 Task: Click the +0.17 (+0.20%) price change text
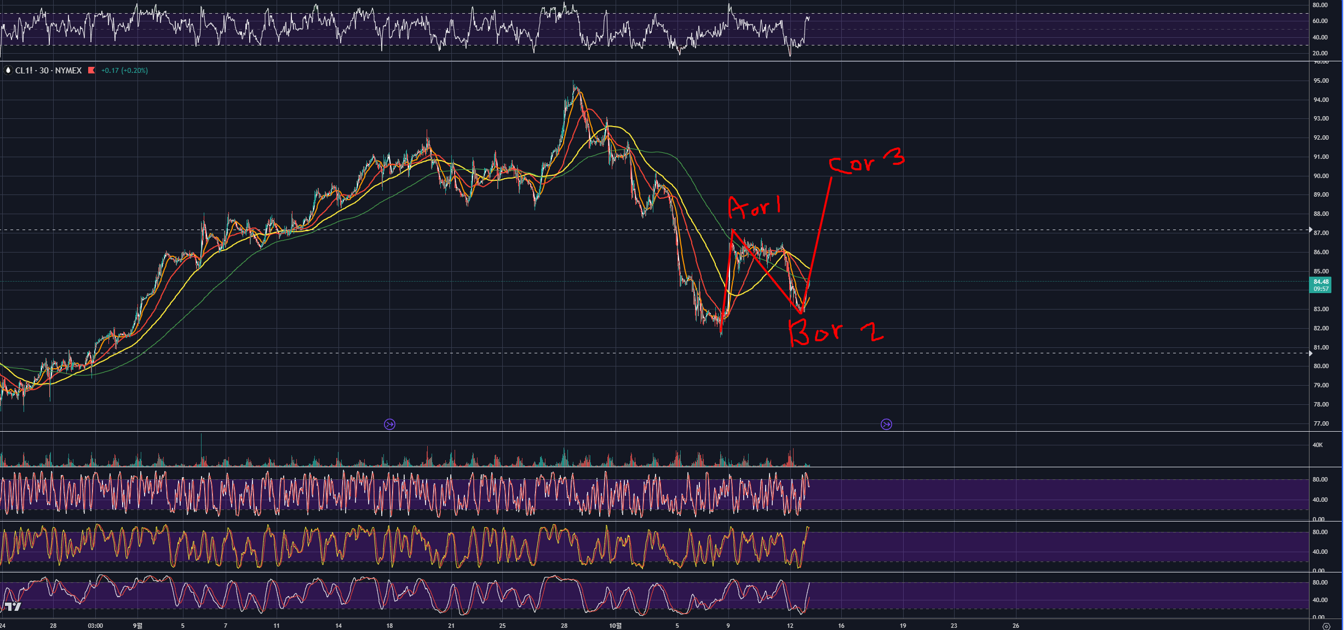pyautogui.click(x=124, y=71)
